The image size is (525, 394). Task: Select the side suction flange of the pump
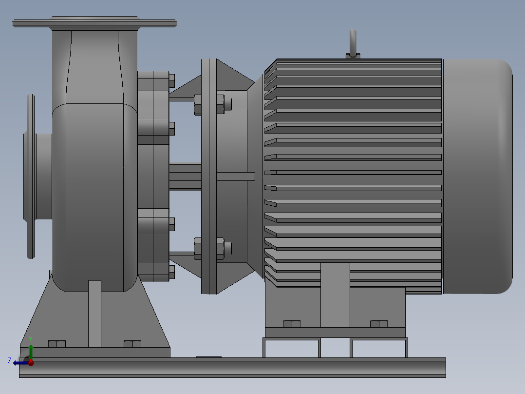point(30,177)
